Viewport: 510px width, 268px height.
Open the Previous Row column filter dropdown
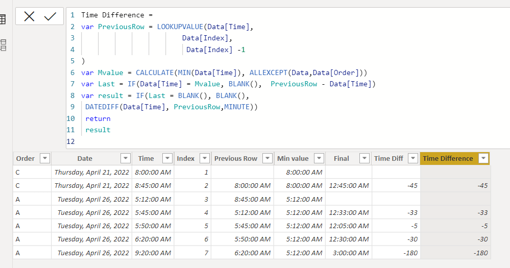coord(268,158)
